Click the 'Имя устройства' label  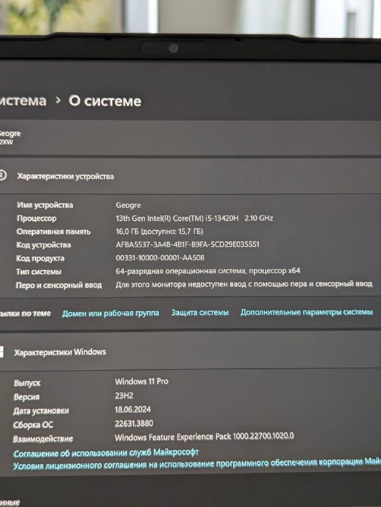point(45,205)
